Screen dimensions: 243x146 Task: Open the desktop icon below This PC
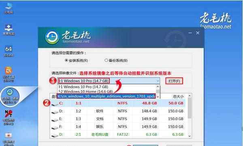click(x=9, y=30)
